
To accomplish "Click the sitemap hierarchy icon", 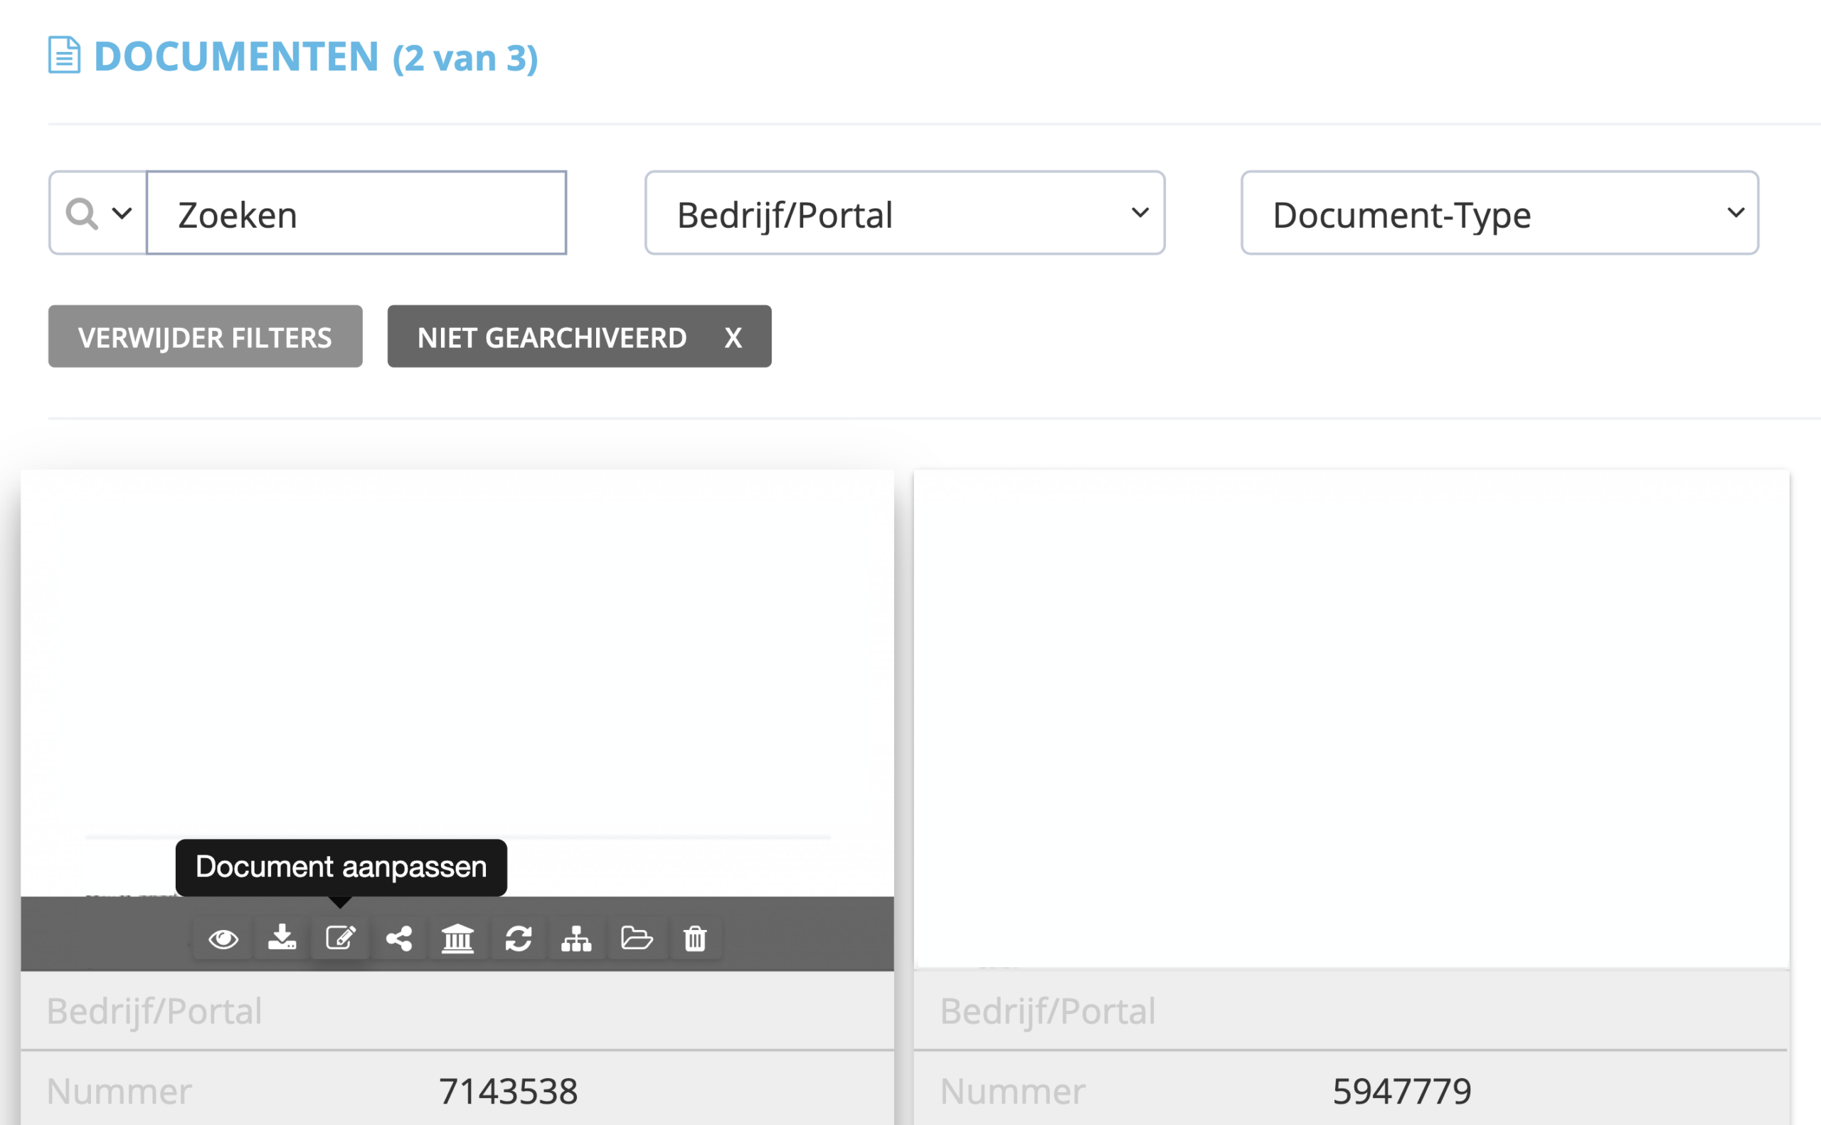I will (576, 939).
